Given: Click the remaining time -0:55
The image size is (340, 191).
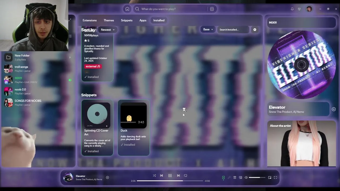Looking at the screenshot, I should [x=207, y=181].
